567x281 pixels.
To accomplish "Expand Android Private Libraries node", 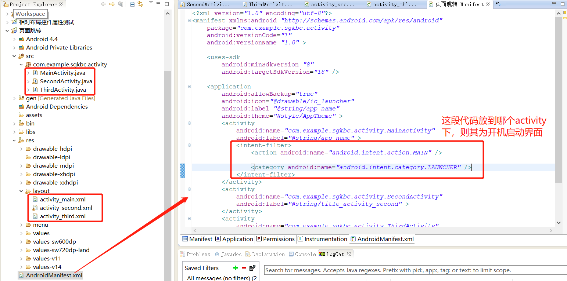I will [x=14, y=47].
